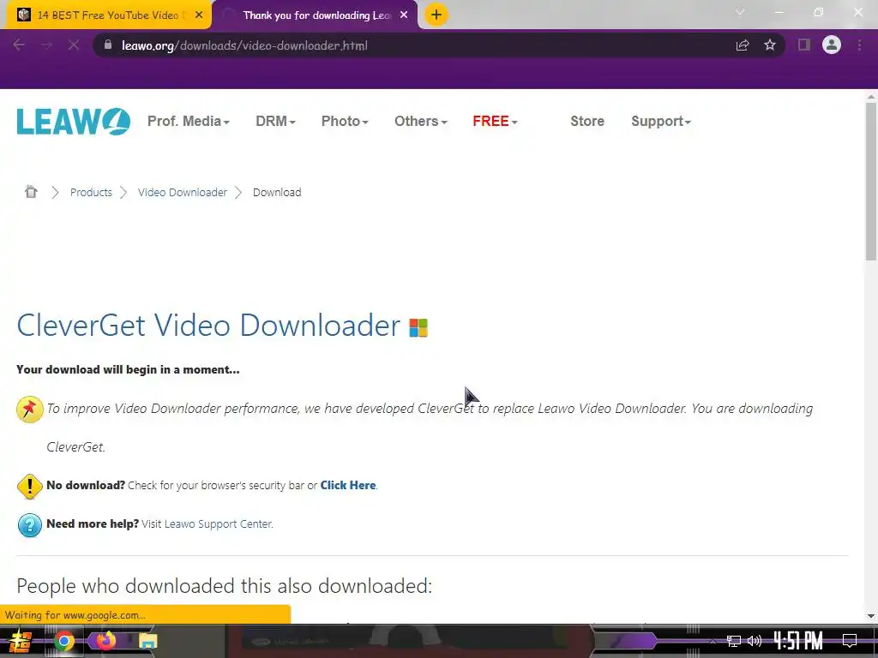Open the Products breadcrumb link
878x658 pixels.
coord(91,193)
